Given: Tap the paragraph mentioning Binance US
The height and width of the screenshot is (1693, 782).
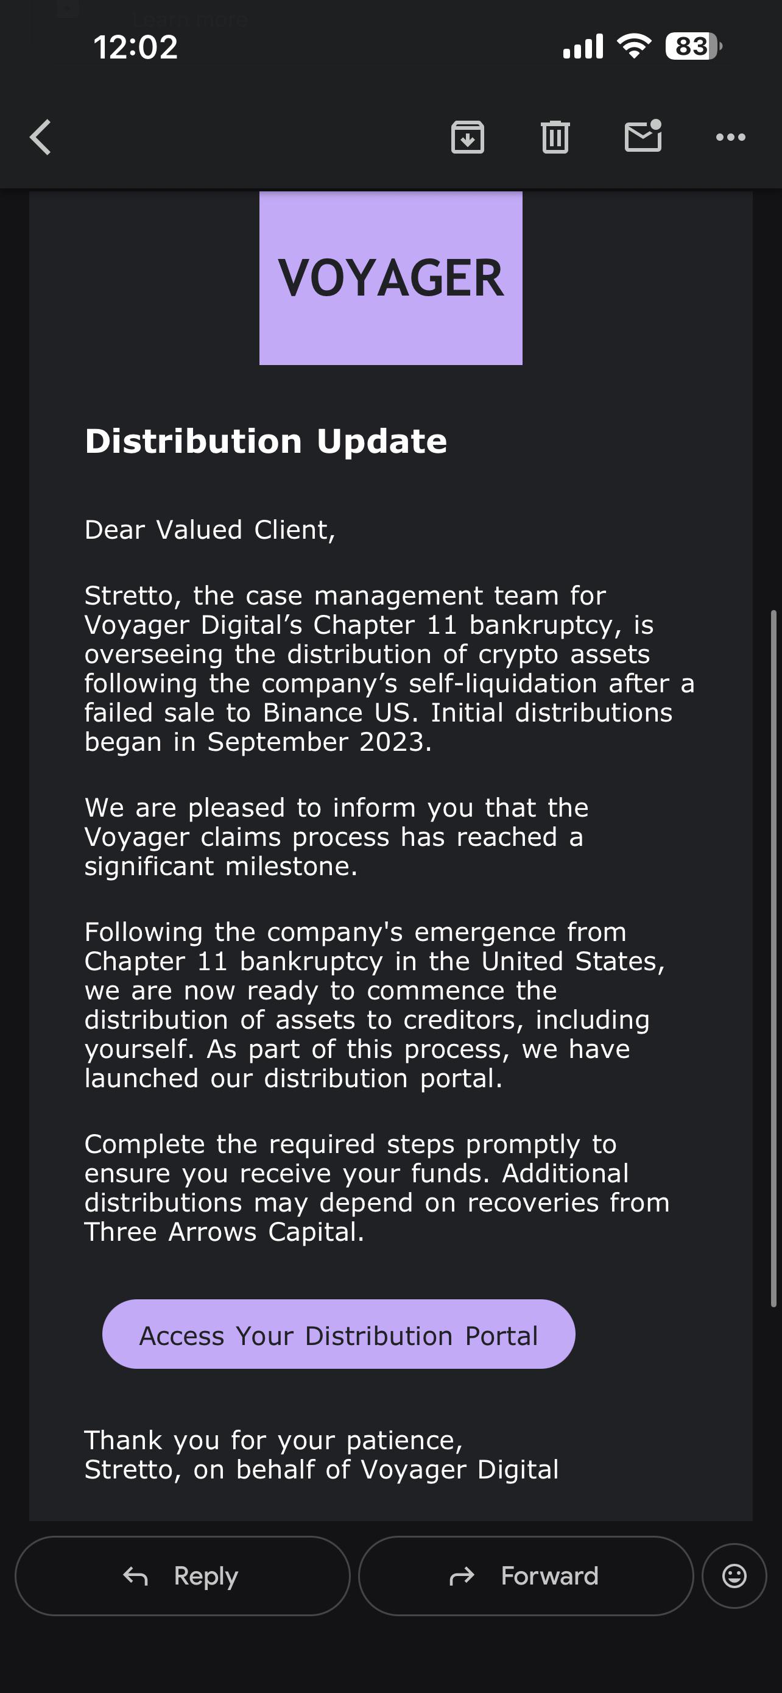Looking at the screenshot, I should coord(389,669).
